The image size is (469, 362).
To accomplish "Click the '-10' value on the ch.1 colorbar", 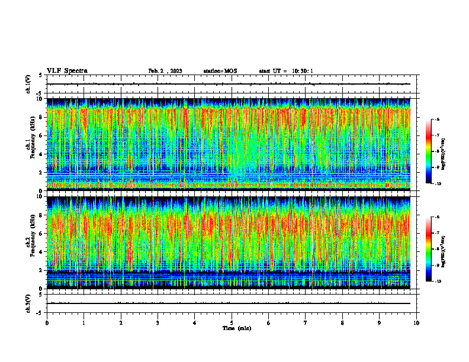I will point(438,184).
